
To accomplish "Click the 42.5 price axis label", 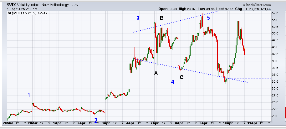I will pos(274,54).
